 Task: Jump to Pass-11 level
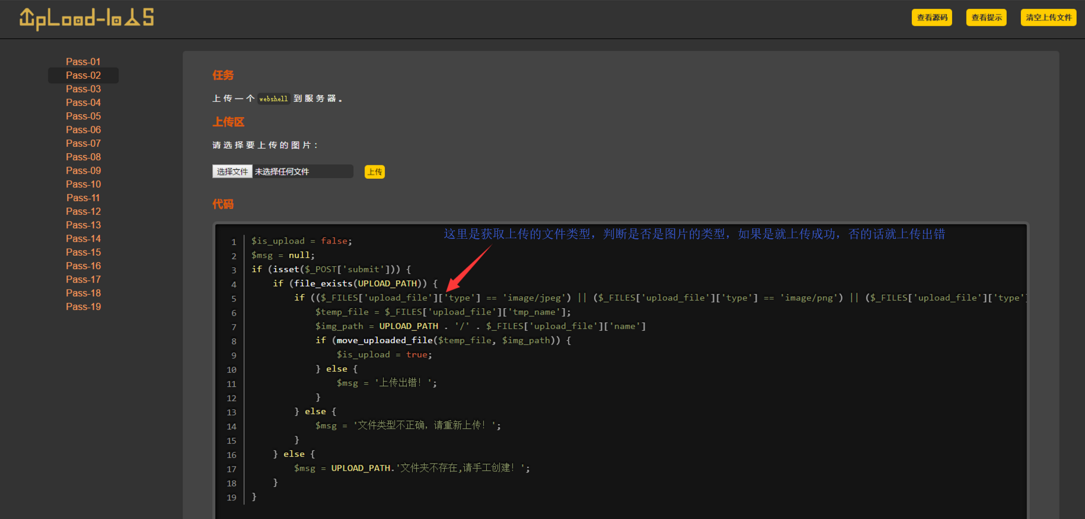click(x=83, y=198)
